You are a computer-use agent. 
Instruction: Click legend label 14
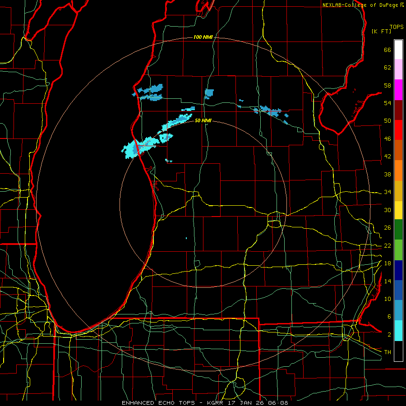coord(388,281)
